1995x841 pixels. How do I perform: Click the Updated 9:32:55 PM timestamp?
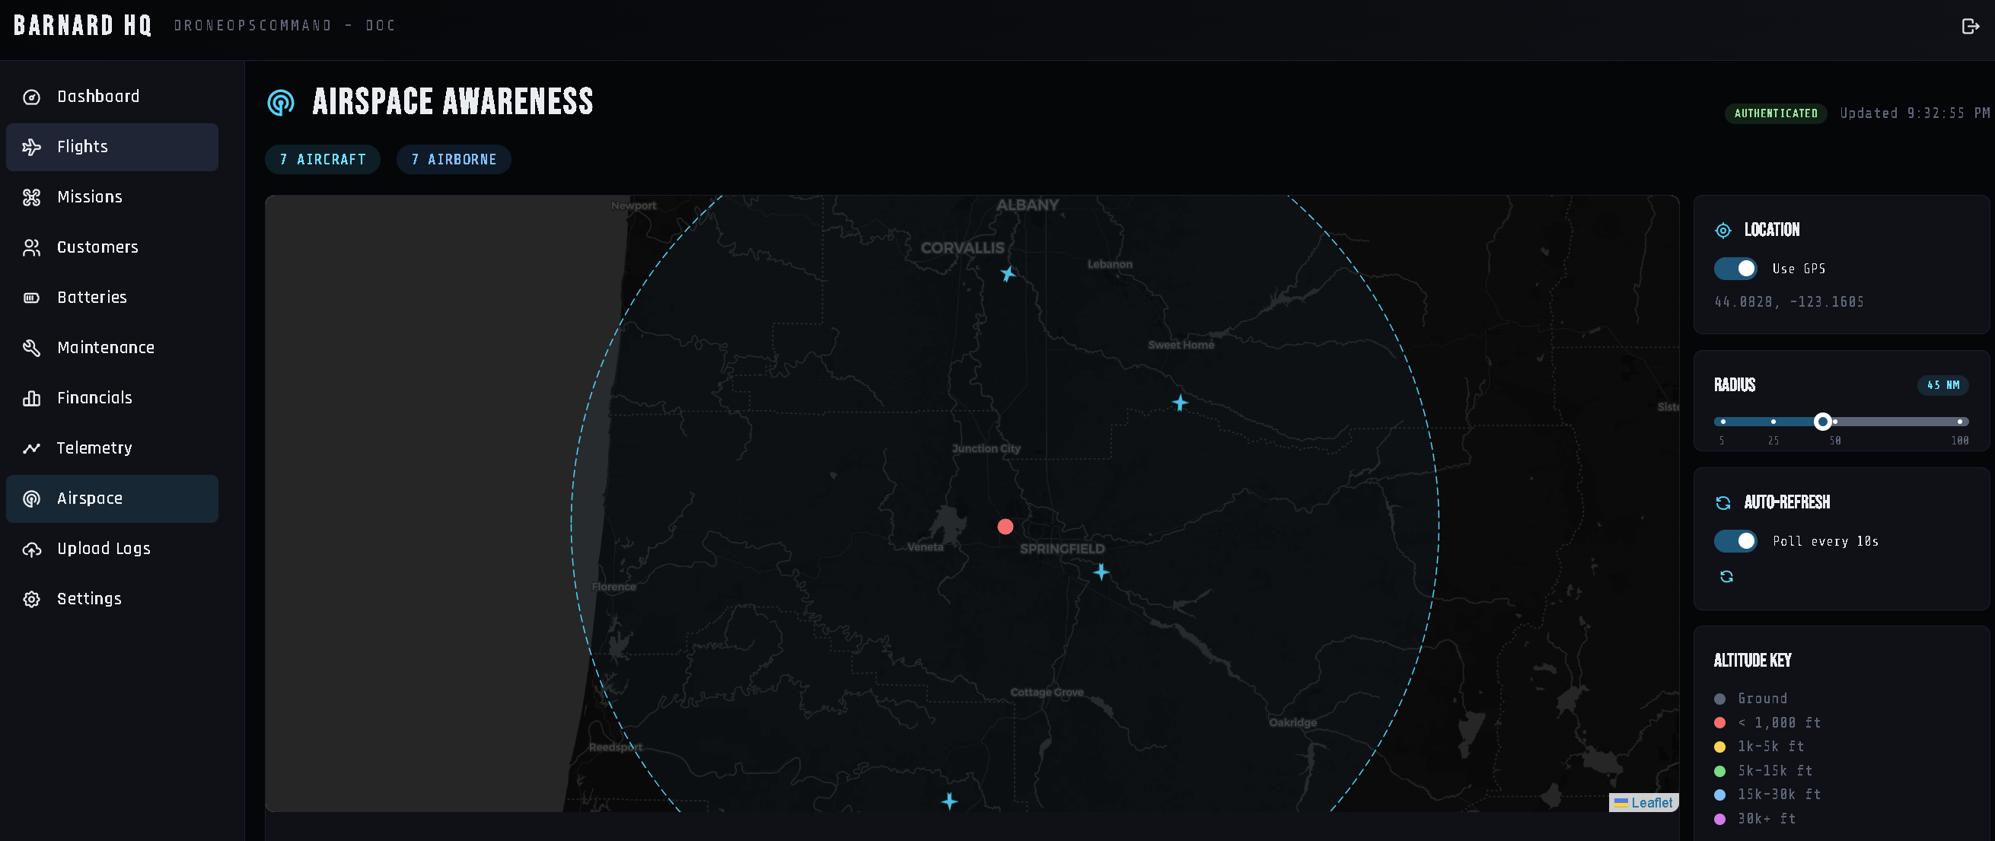[1914, 113]
